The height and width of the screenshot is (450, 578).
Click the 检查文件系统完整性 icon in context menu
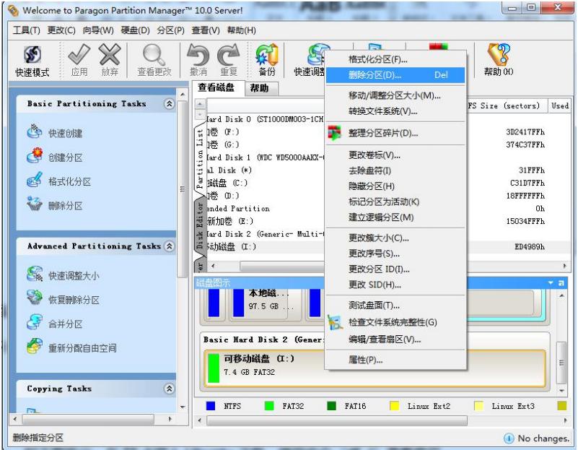[x=335, y=322]
